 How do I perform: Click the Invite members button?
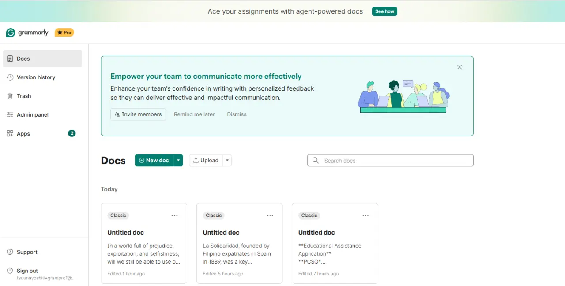[138, 114]
